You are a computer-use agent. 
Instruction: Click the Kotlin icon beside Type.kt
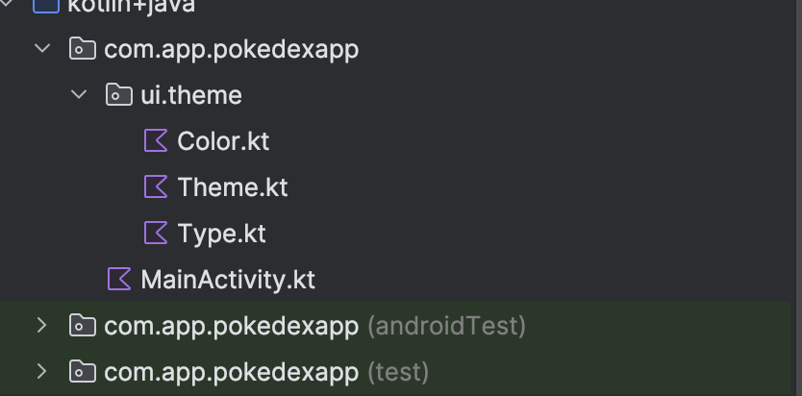(x=155, y=234)
